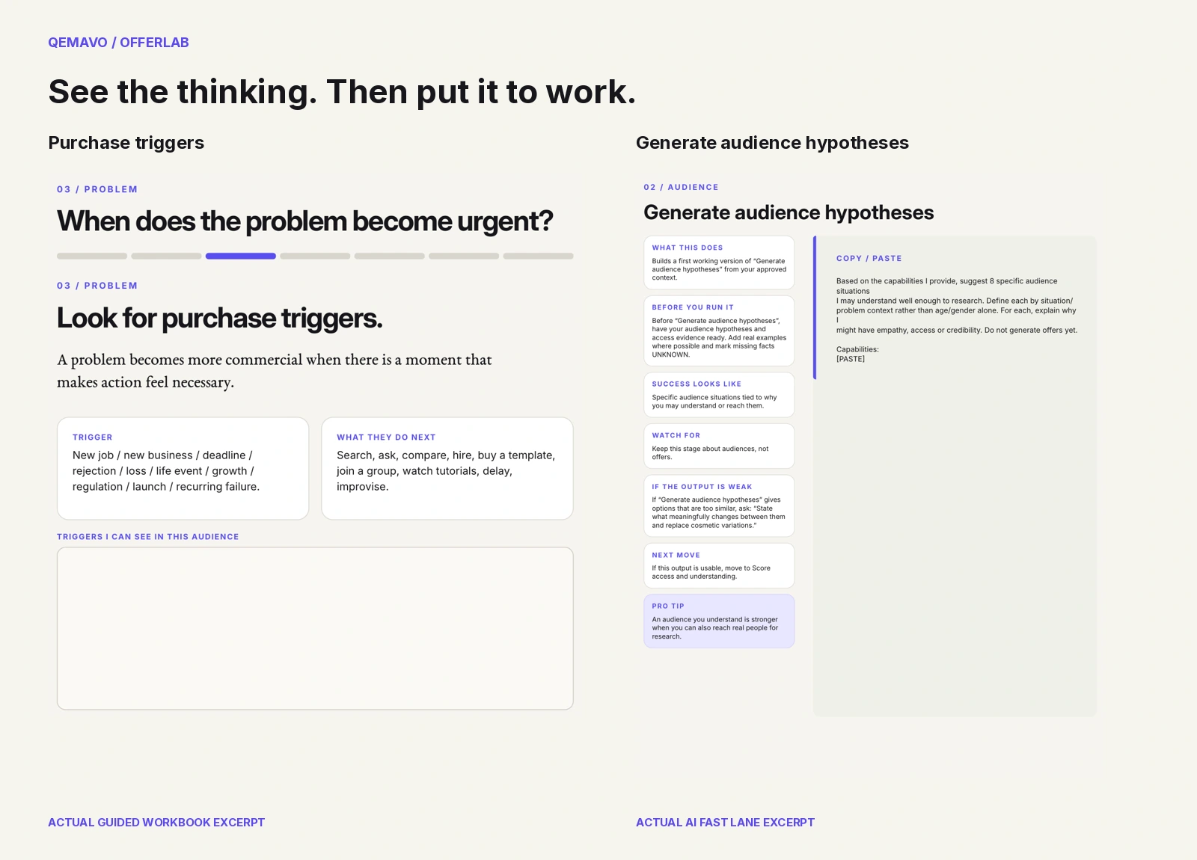Select the active third progress segment

(x=241, y=256)
